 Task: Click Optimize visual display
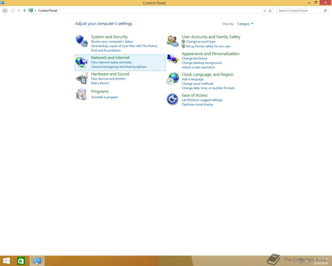pyautogui.click(x=197, y=104)
